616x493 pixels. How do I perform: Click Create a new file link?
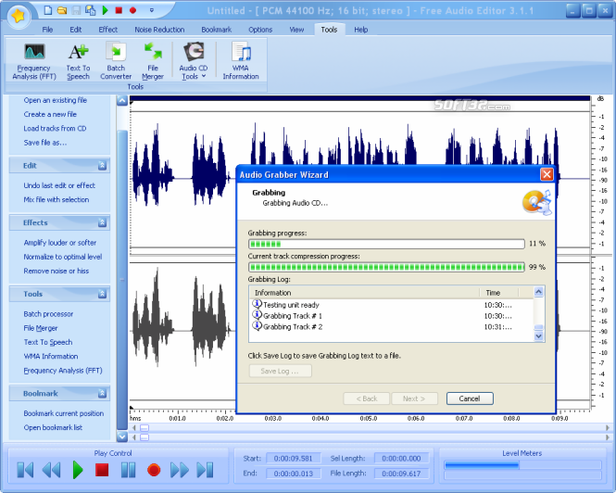click(x=50, y=114)
